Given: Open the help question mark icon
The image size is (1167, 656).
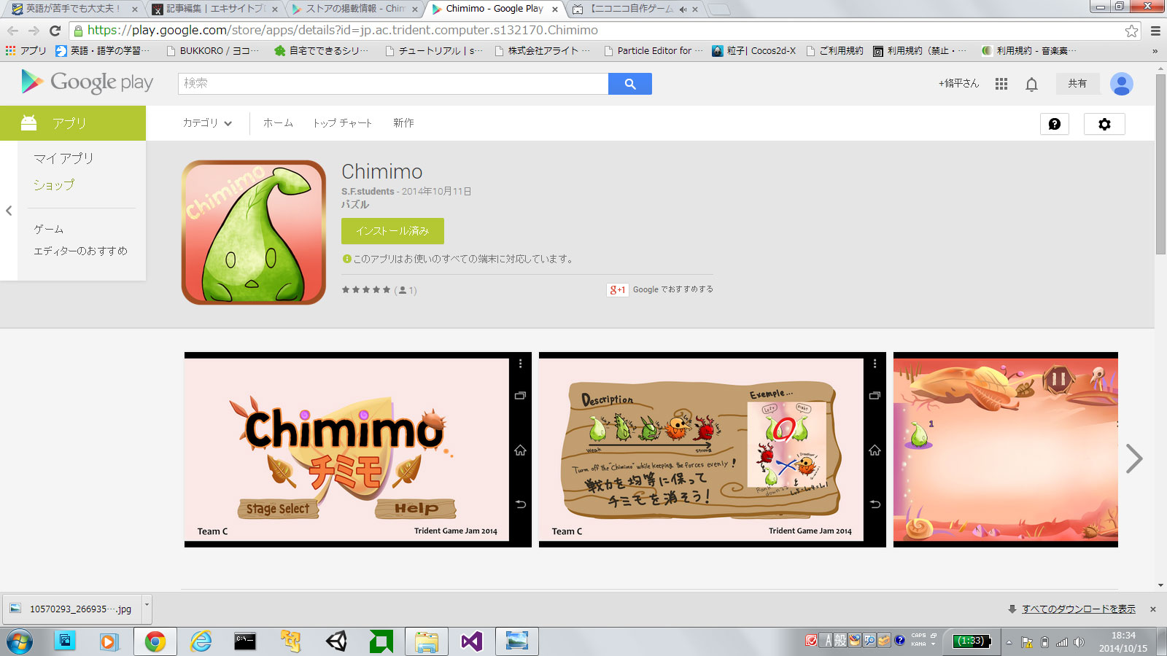Looking at the screenshot, I should point(1055,124).
